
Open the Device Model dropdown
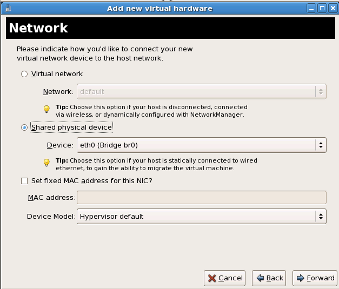[x=202, y=217]
